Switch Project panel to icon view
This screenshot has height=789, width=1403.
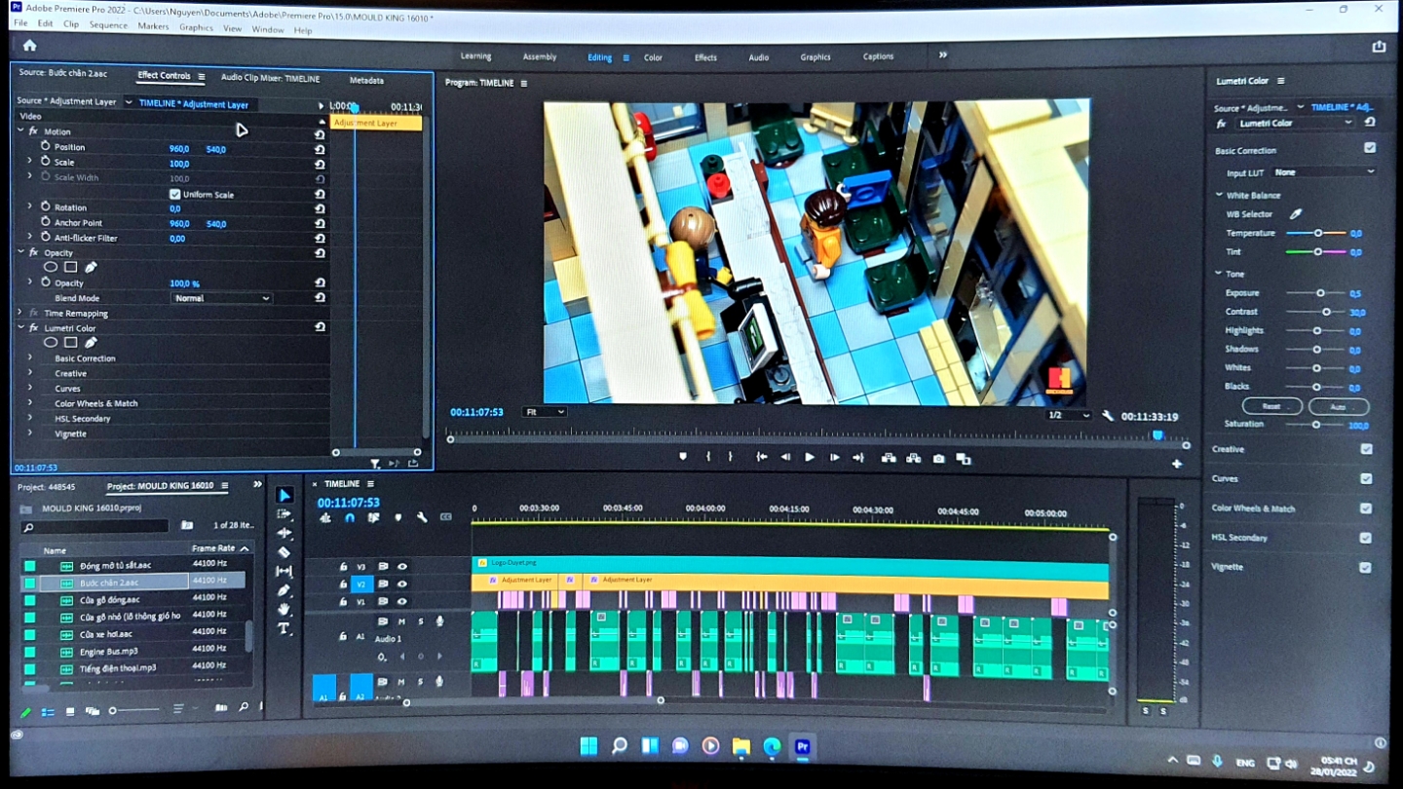70,712
